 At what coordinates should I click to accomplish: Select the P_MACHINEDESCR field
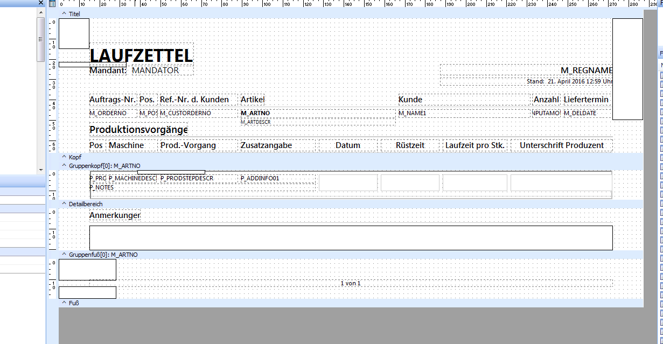coord(132,178)
